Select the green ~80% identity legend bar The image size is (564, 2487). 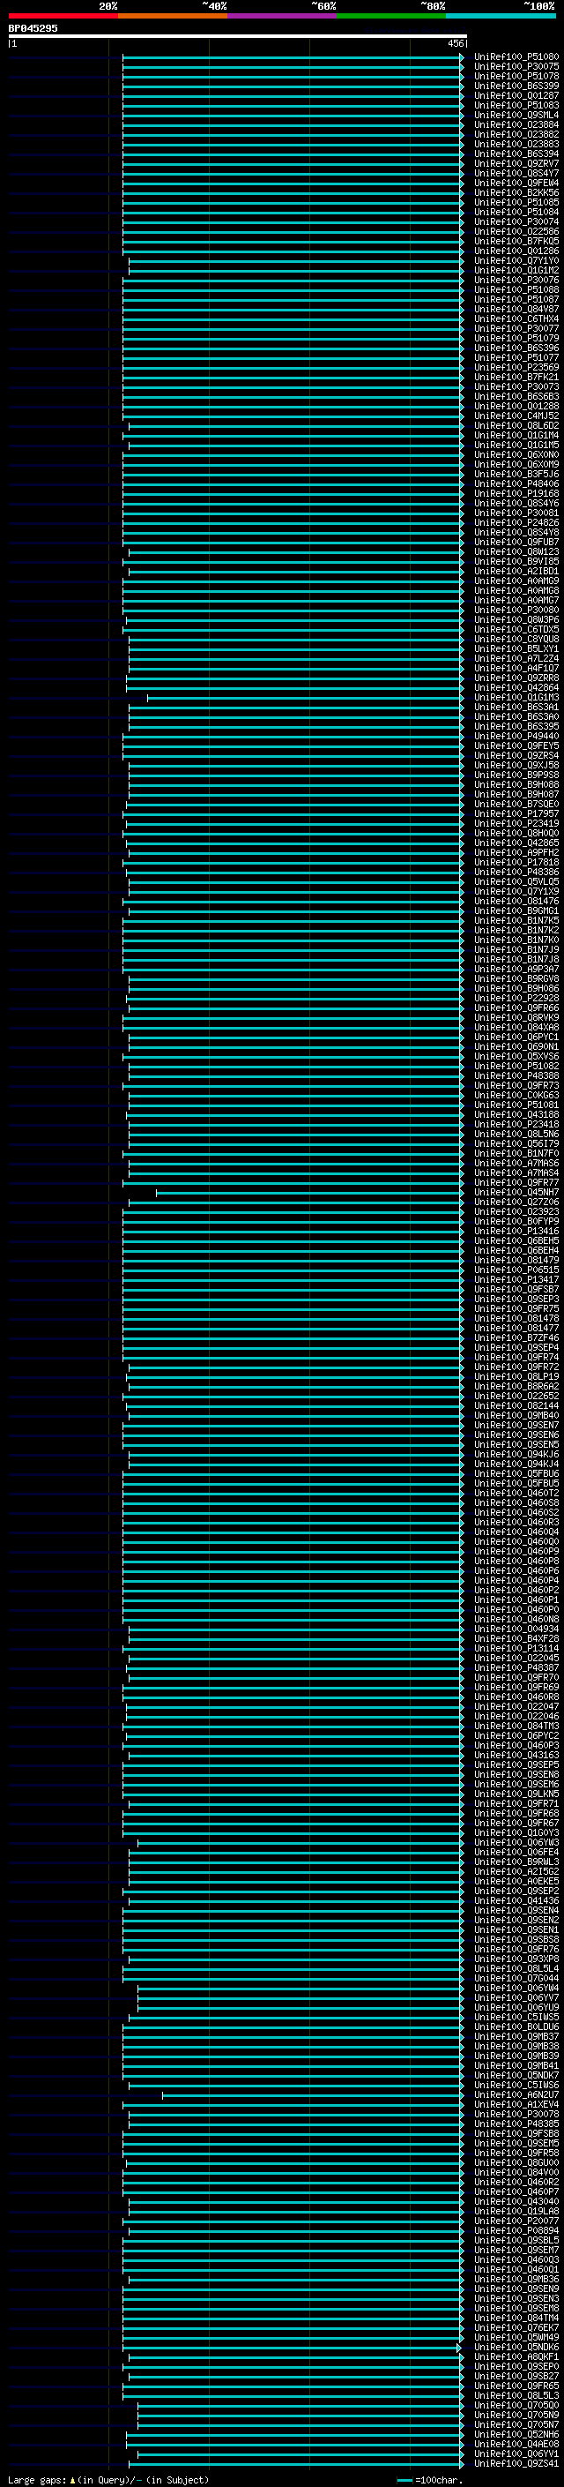pos(390,16)
